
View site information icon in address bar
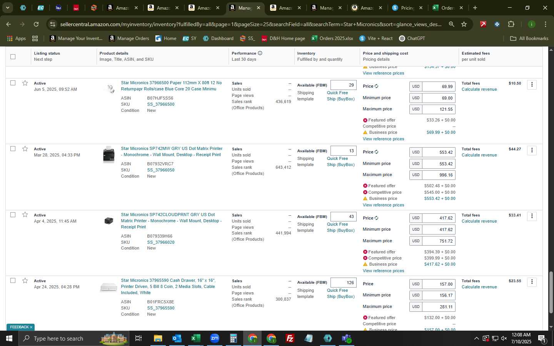[x=53, y=24]
